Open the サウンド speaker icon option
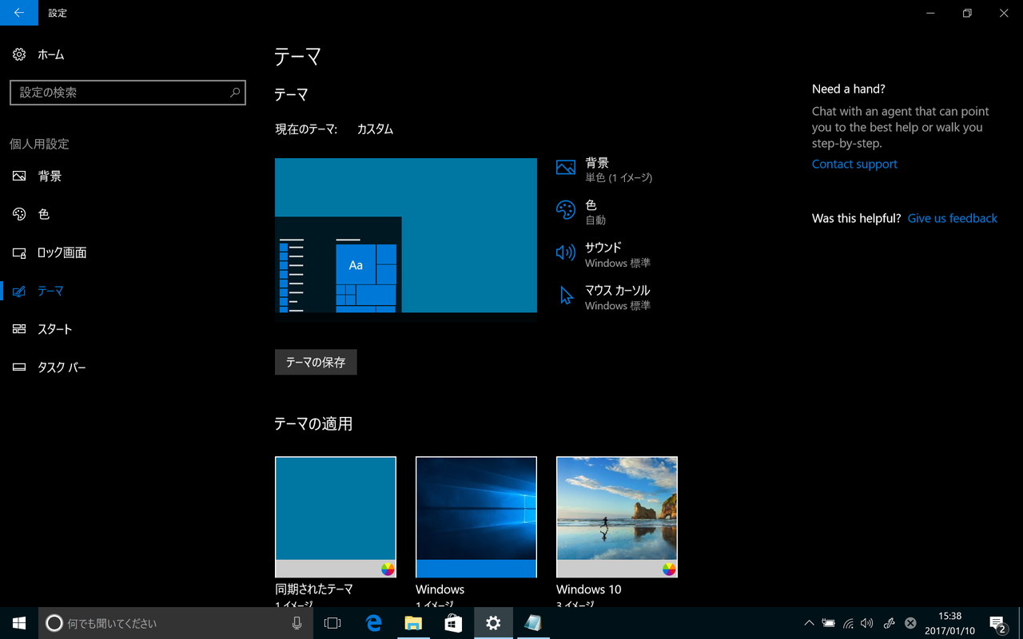The height and width of the screenshot is (639, 1023). pyautogui.click(x=566, y=253)
